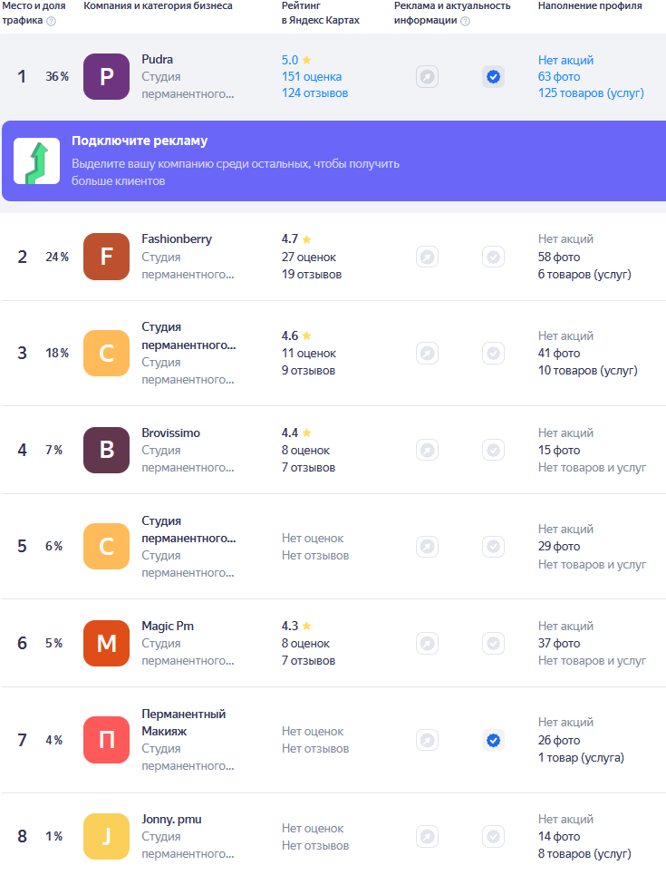Click the '26 фото' text
This screenshot has height=875, width=666.
[x=559, y=740]
